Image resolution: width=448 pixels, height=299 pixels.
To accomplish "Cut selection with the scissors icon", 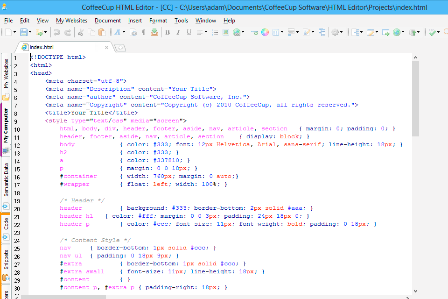I will point(81,32).
